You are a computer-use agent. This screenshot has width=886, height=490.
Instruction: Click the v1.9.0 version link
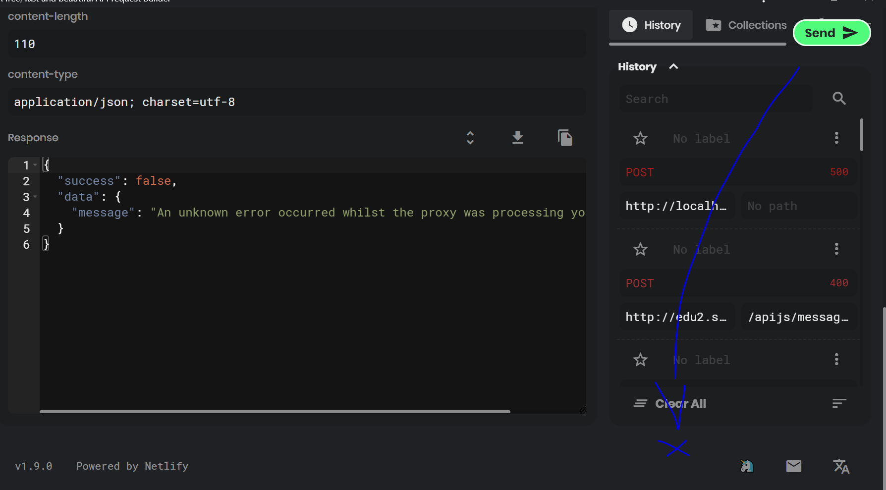point(34,466)
